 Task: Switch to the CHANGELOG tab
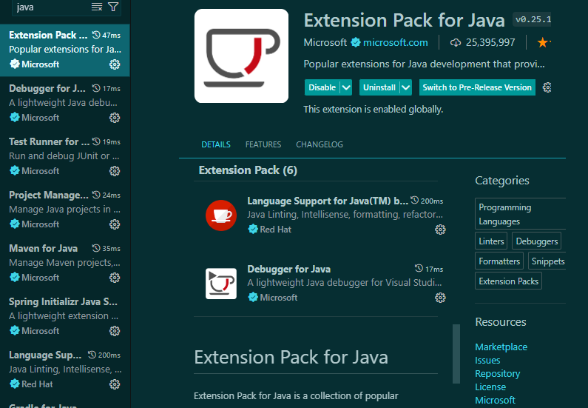coord(320,144)
